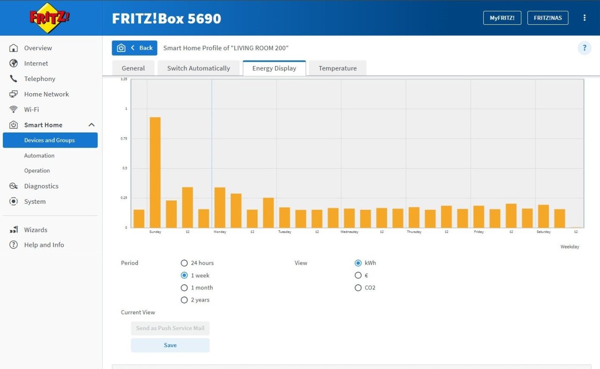Screen dimensions: 600x369
Task: Select the CO2 view option
Action: tap(358, 288)
